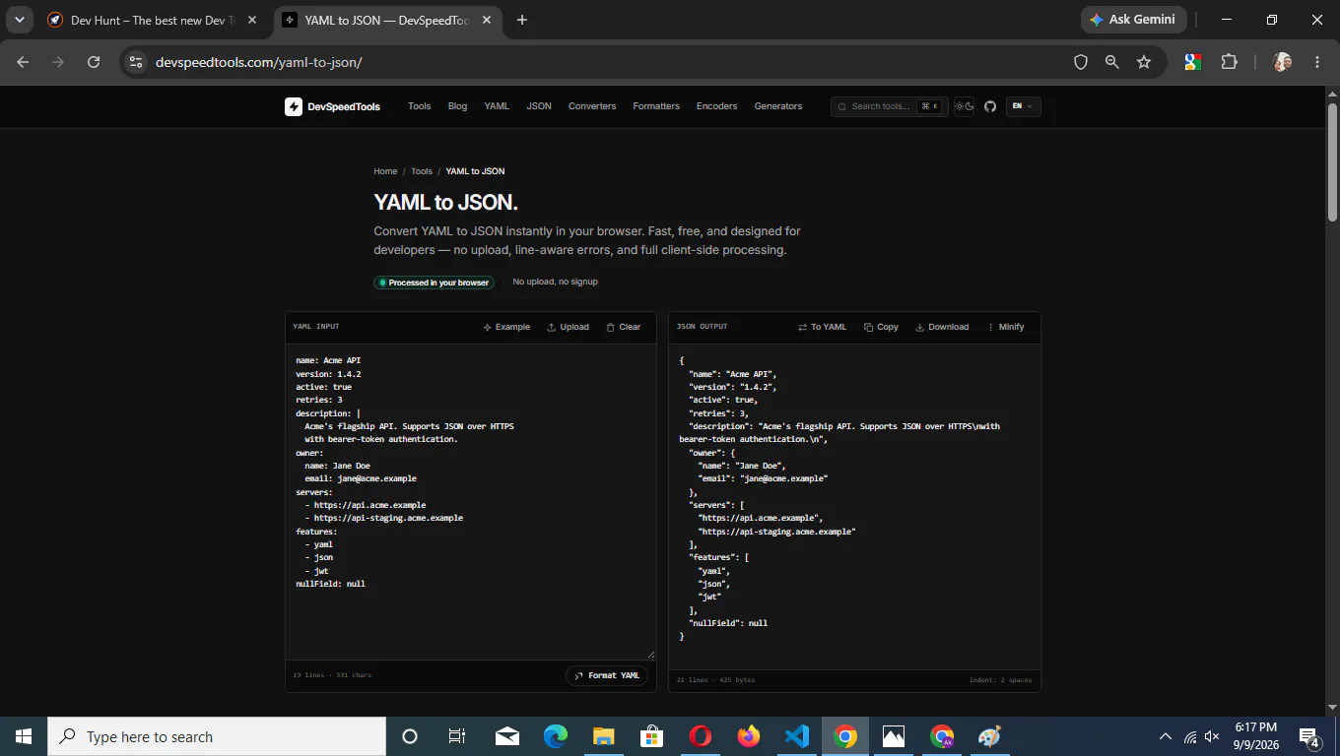Open a new browser tab
Viewport: 1340px width, 756px height.
coord(522,20)
